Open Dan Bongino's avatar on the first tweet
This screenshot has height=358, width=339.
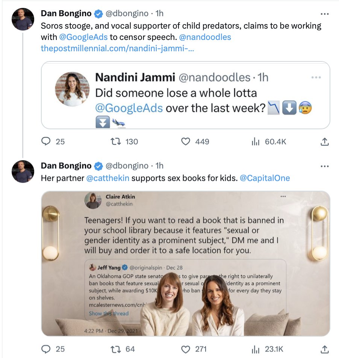[x=23, y=19]
